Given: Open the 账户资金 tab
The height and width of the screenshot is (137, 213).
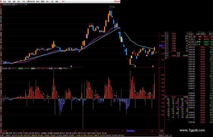Looking at the screenshot, I should point(121,135).
